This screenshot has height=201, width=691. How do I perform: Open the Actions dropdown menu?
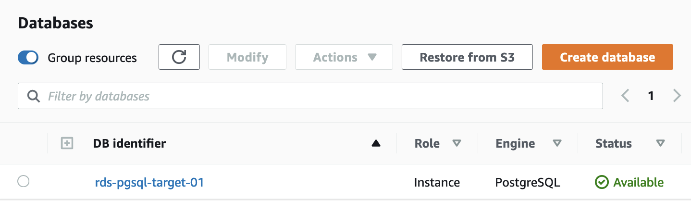(x=344, y=57)
